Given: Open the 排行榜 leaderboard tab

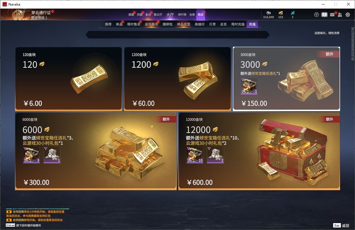Looking at the screenshot, I should click(x=182, y=15).
